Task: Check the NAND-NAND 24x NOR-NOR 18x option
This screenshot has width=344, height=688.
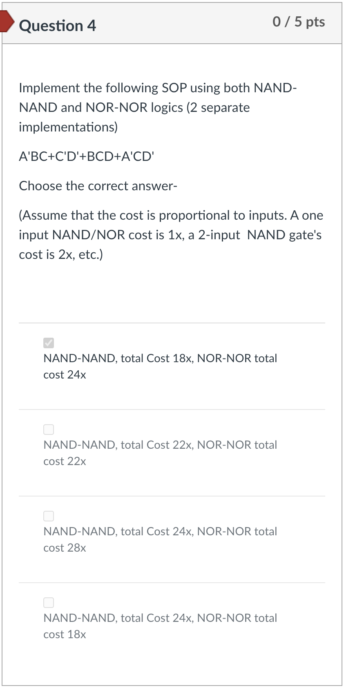Action: click(49, 602)
